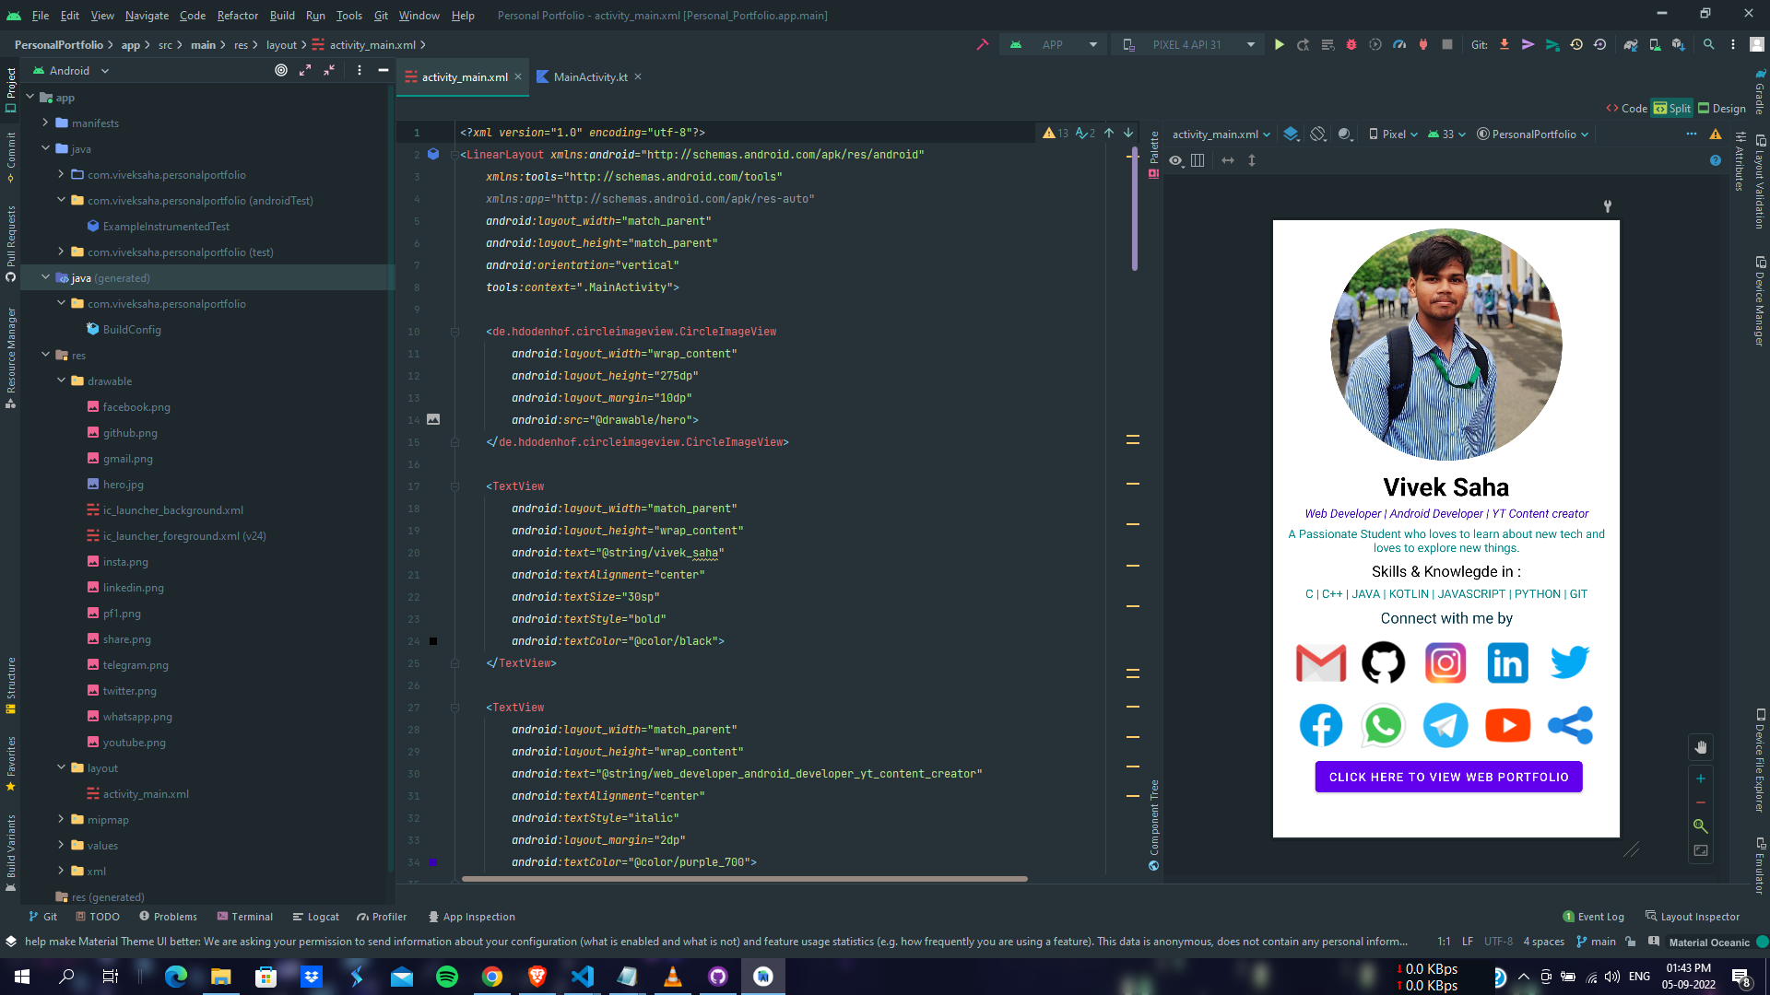
Task: Open SDK Manager from the toolbar
Action: (x=1676, y=43)
